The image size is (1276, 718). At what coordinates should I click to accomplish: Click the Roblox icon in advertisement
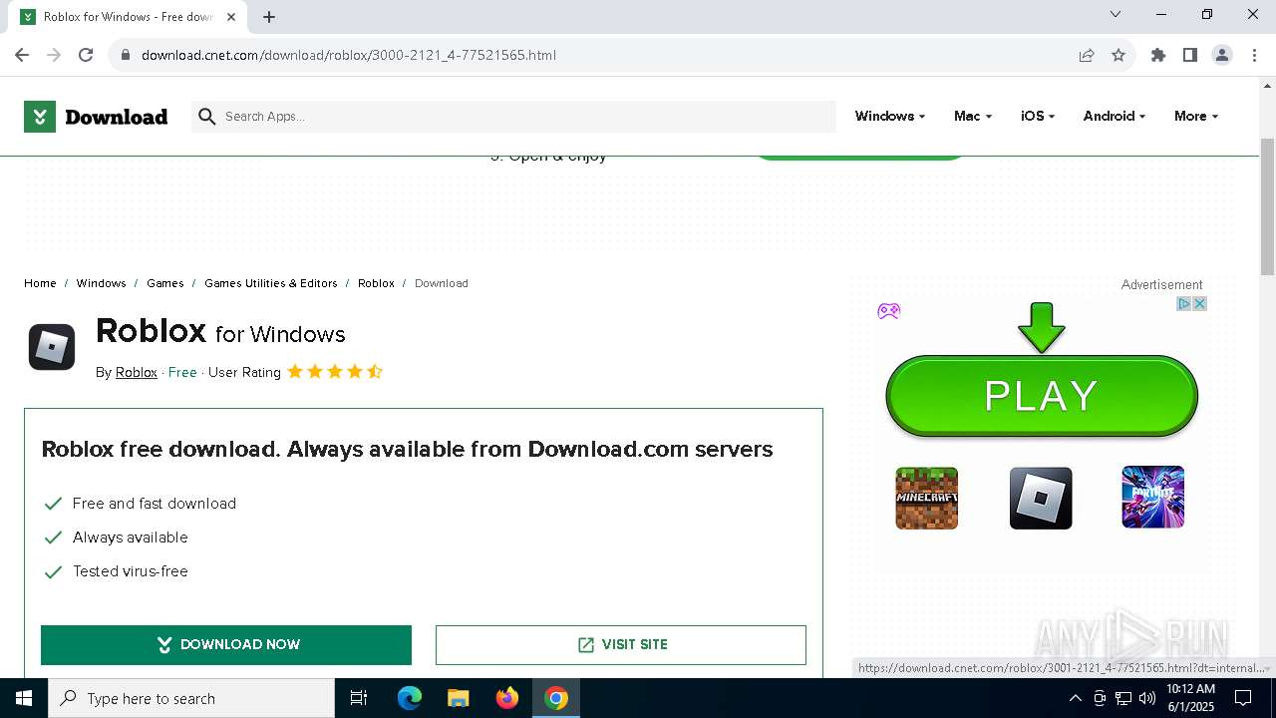coord(1041,498)
